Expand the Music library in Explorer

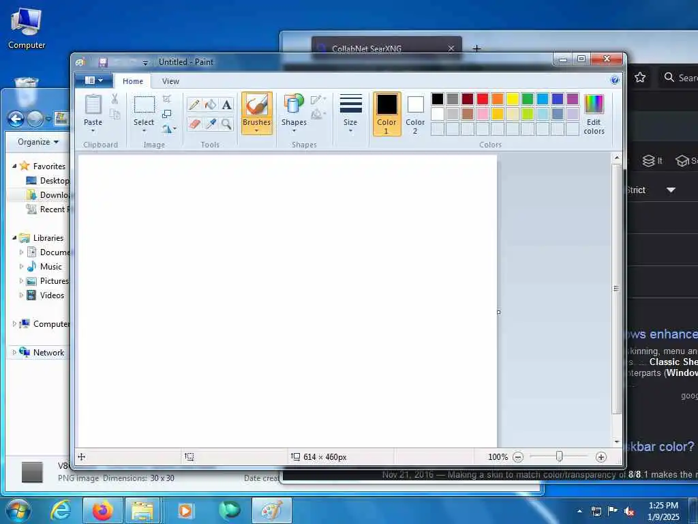pos(21,267)
